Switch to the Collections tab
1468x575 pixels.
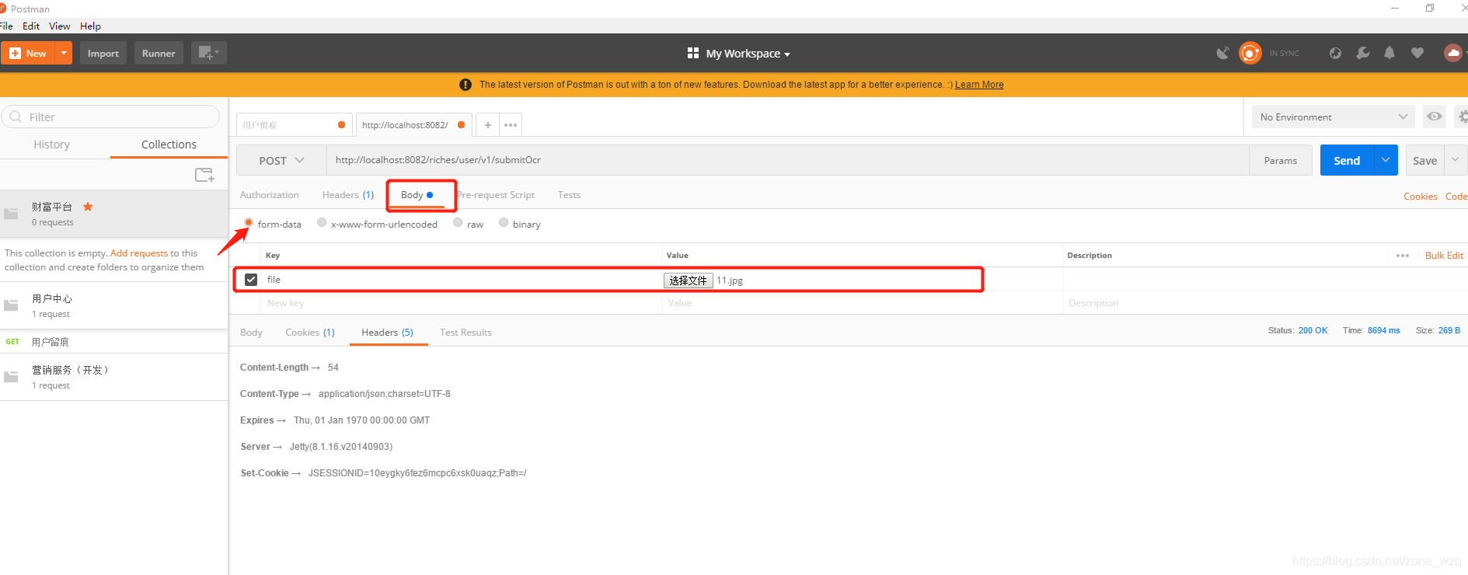coord(169,145)
